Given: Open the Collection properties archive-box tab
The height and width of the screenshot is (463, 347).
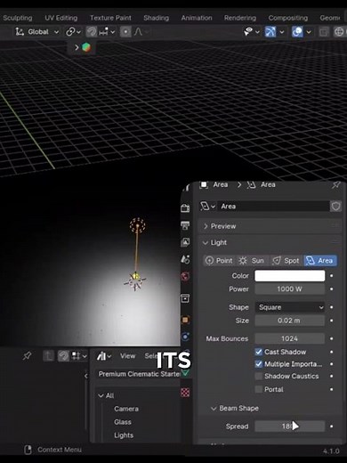Looking at the screenshot, I should pos(185,298).
